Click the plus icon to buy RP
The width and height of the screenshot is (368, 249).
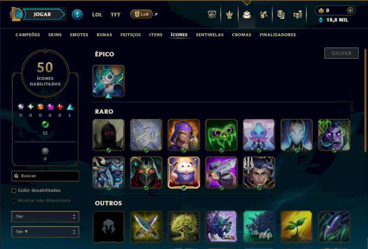pos(350,11)
